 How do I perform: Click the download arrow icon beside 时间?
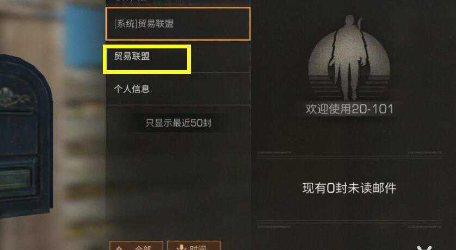tap(181, 247)
